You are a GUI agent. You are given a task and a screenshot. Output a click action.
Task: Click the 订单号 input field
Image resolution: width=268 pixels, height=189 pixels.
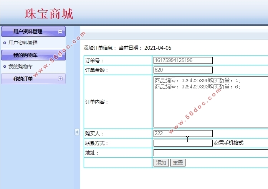tap(183, 60)
